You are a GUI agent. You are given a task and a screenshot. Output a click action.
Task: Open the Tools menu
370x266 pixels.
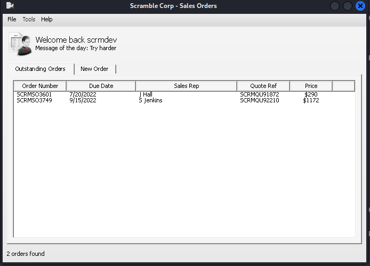(29, 19)
